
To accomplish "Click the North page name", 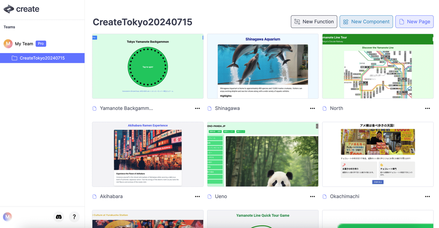I will (x=337, y=109).
